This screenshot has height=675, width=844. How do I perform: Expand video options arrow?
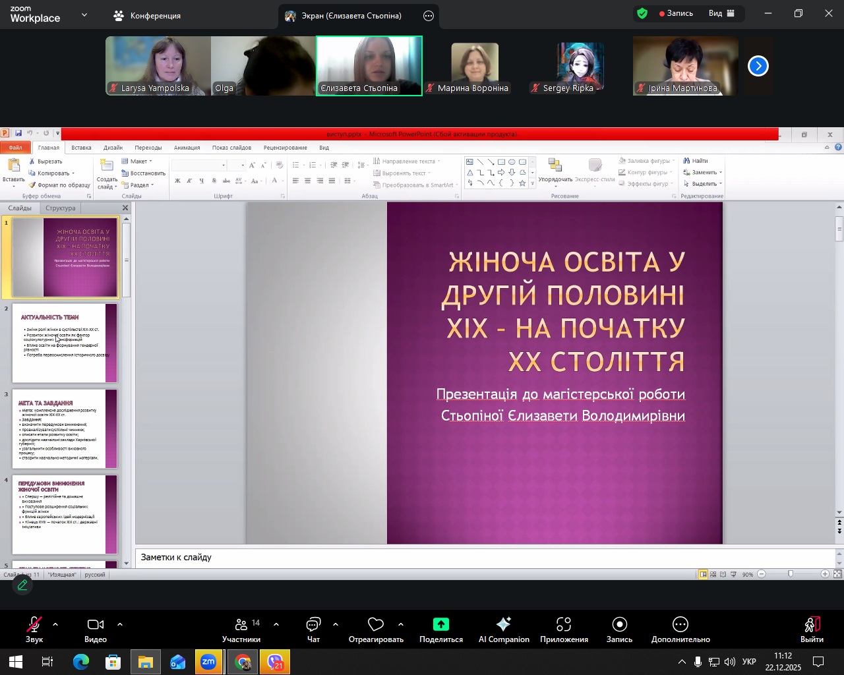[x=120, y=624]
